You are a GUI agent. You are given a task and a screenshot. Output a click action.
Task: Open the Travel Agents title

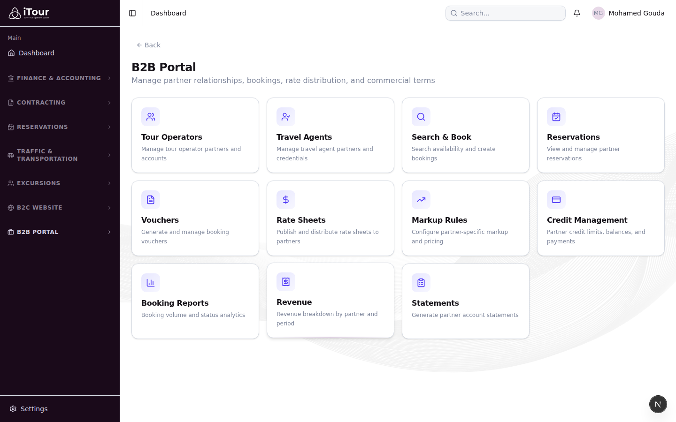coord(304,137)
